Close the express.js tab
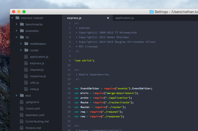The height and width of the screenshot is (131, 198). (108, 18)
